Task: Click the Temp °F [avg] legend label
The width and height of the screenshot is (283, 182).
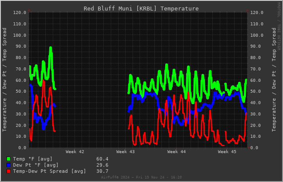Action: coord(33,159)
